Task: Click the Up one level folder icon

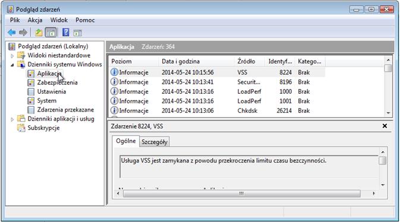Action: pos(39,33)
